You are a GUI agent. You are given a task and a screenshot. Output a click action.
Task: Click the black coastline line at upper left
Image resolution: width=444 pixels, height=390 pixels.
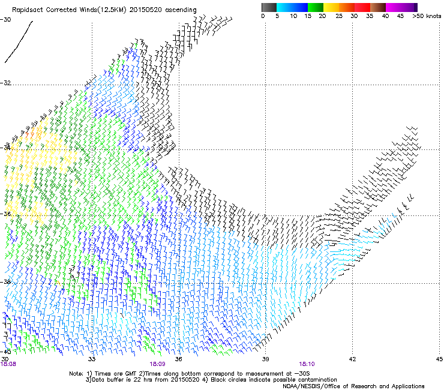tap(19, 41)
